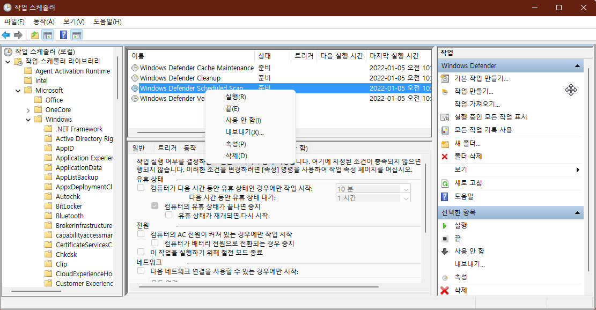Refresh the task list via 새로 고침
The image size is (596, 310).
click(469, 183)
